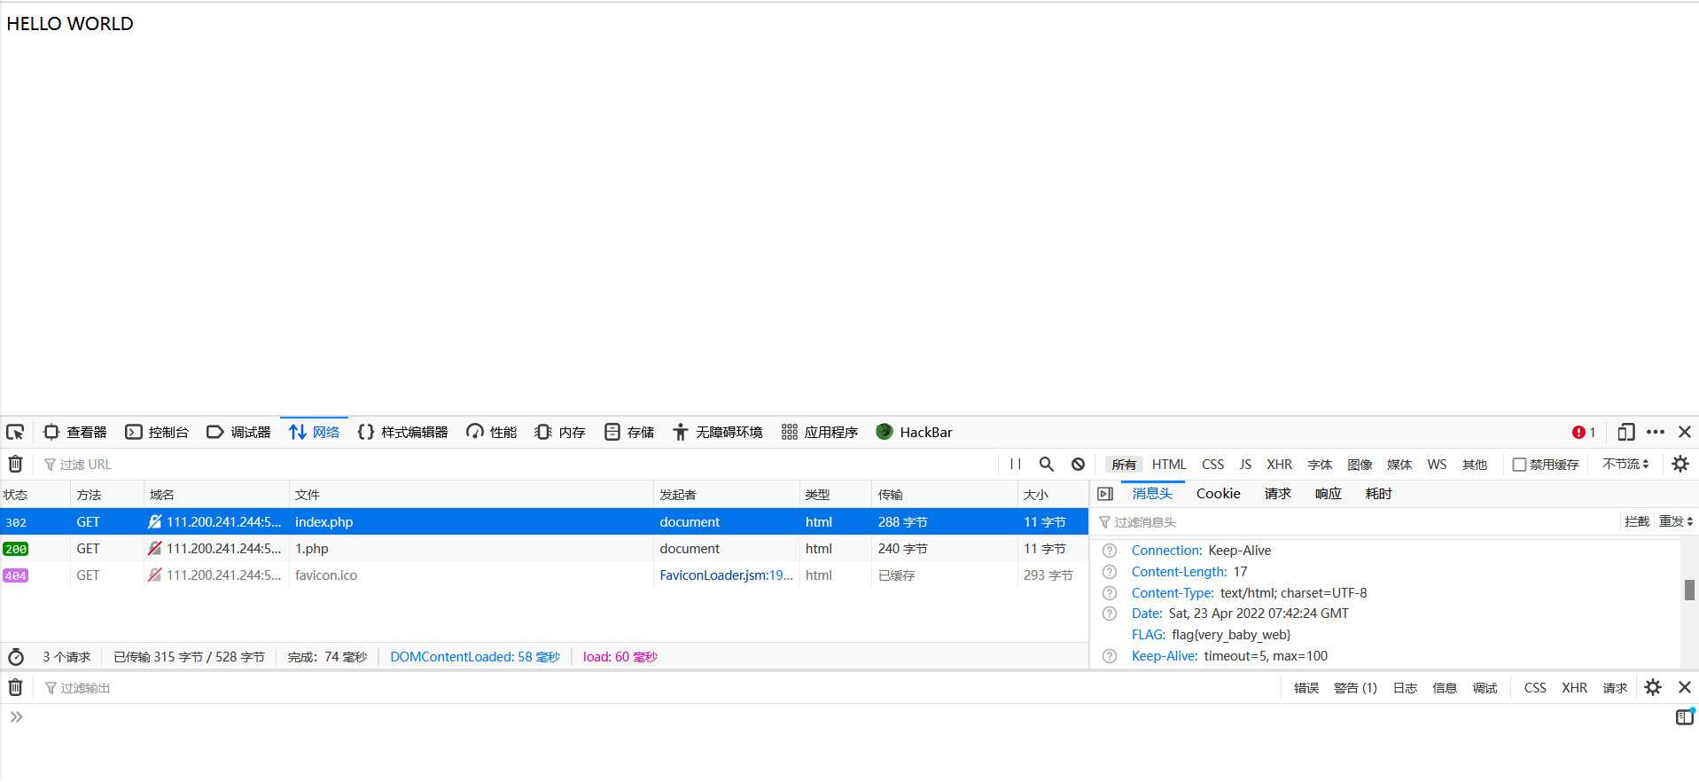Open the Inspector (查看器) panel
This screenshot has height=782, width=1699.
[75, 432]
